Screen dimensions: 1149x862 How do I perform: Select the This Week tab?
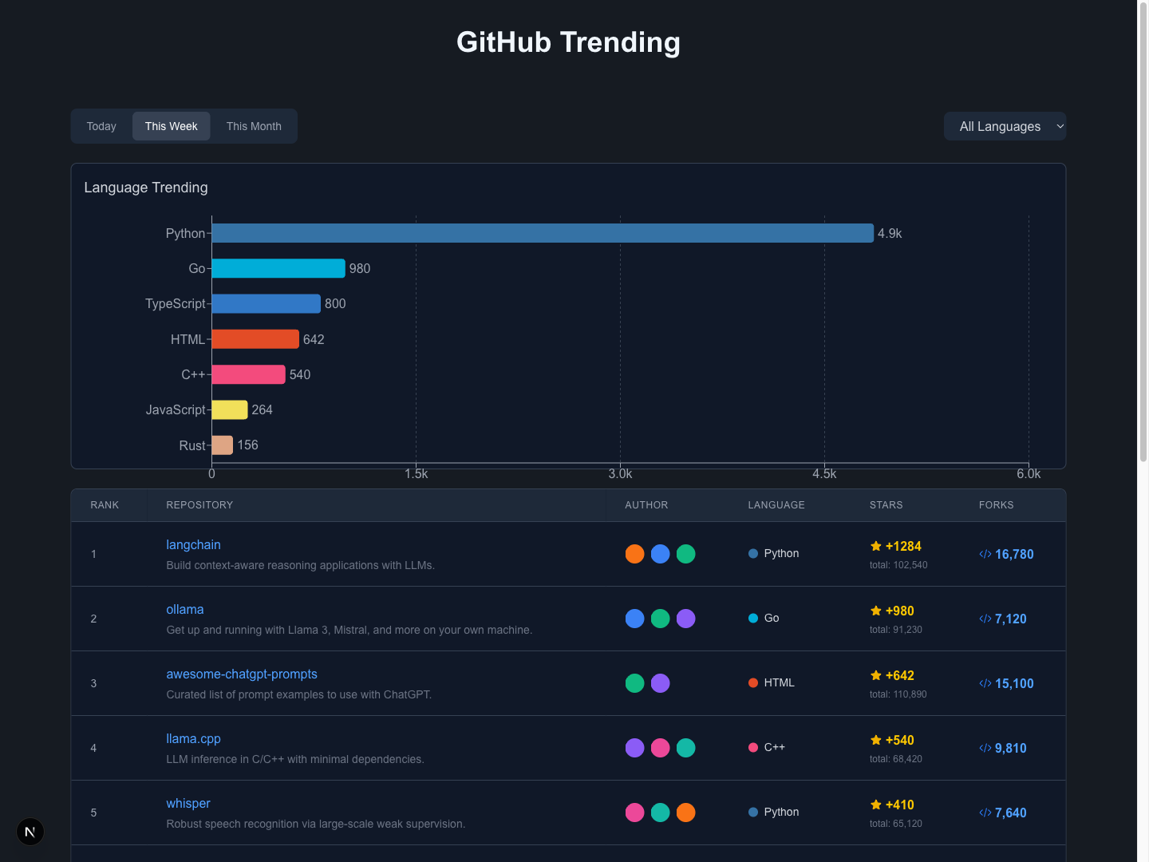(172, 126)
